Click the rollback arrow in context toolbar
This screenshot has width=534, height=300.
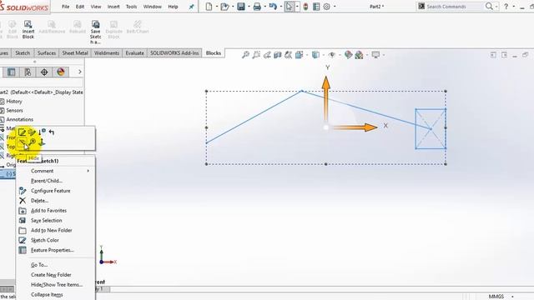point(52,132)
